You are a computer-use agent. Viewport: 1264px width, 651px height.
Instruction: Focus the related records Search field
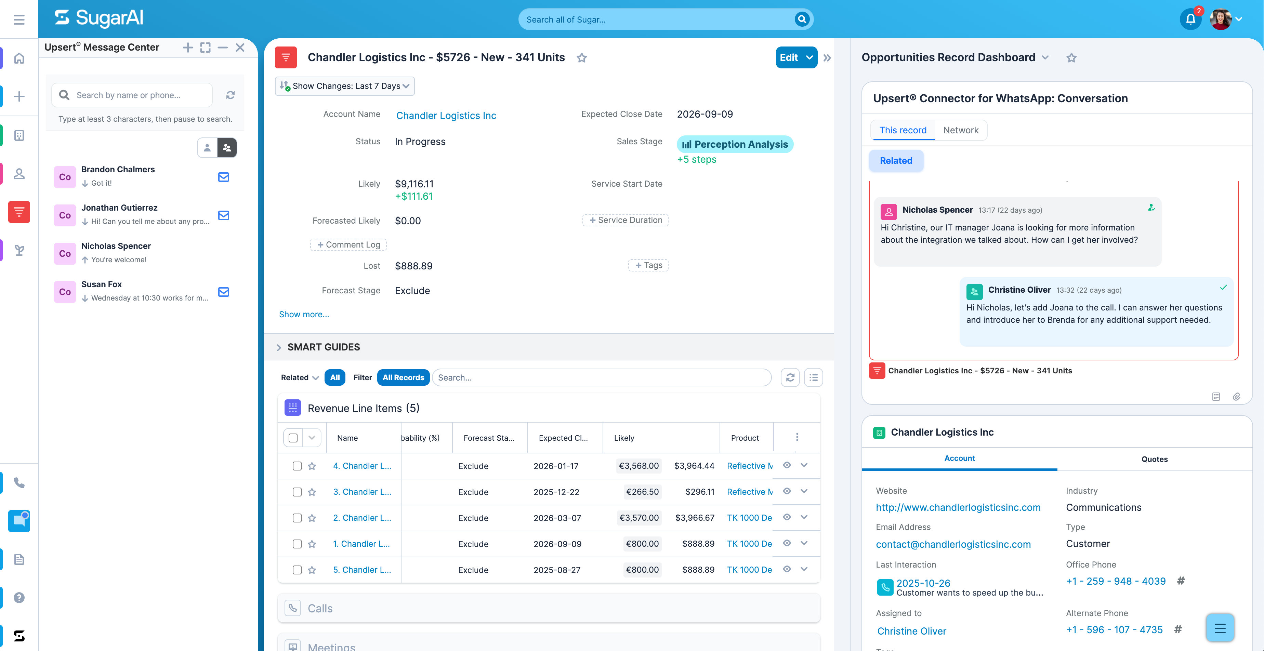602,377
